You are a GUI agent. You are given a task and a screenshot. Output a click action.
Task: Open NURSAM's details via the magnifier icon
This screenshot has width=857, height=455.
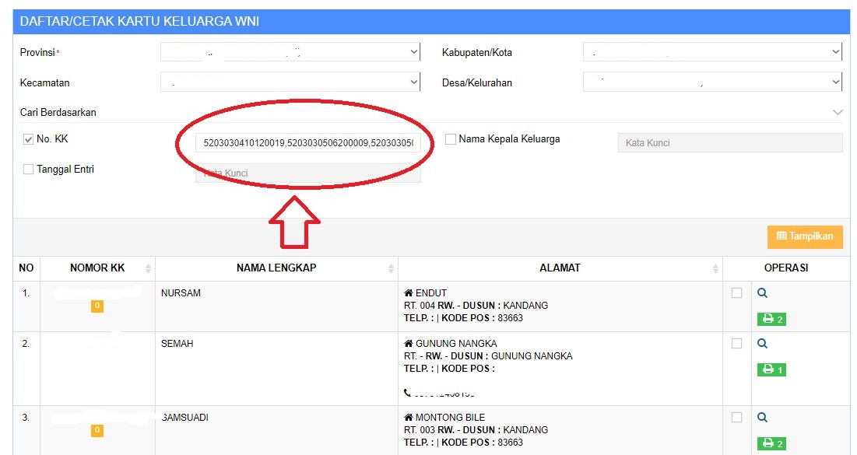click(x=761, y=292)
